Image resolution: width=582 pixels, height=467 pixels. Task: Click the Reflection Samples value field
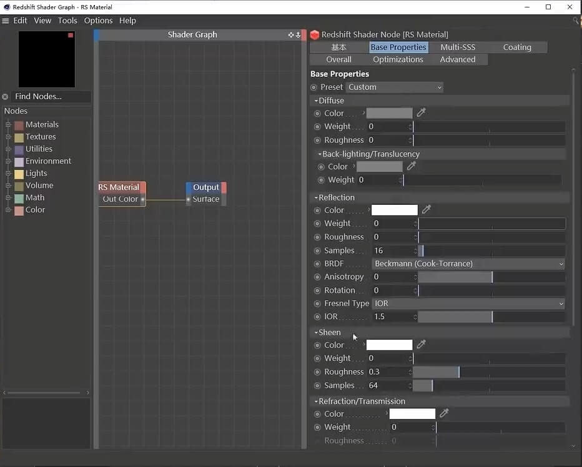395,250
